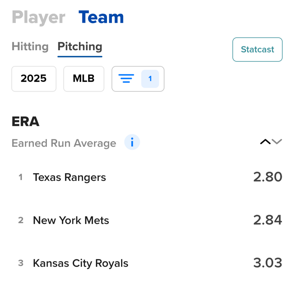Click the Royals' 3.03 ERA value
Screen dimensions: 294x288
268,263
